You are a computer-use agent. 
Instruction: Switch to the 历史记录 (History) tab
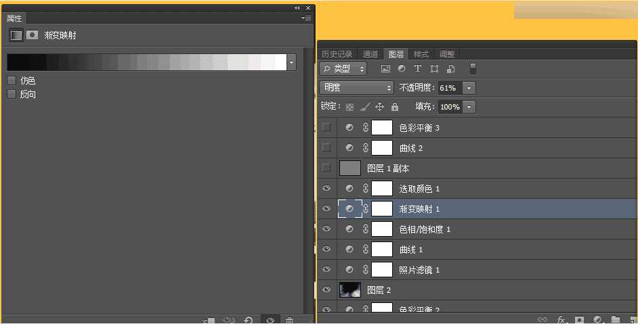337,54
